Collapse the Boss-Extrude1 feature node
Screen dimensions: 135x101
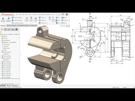(x=1, y=52)
